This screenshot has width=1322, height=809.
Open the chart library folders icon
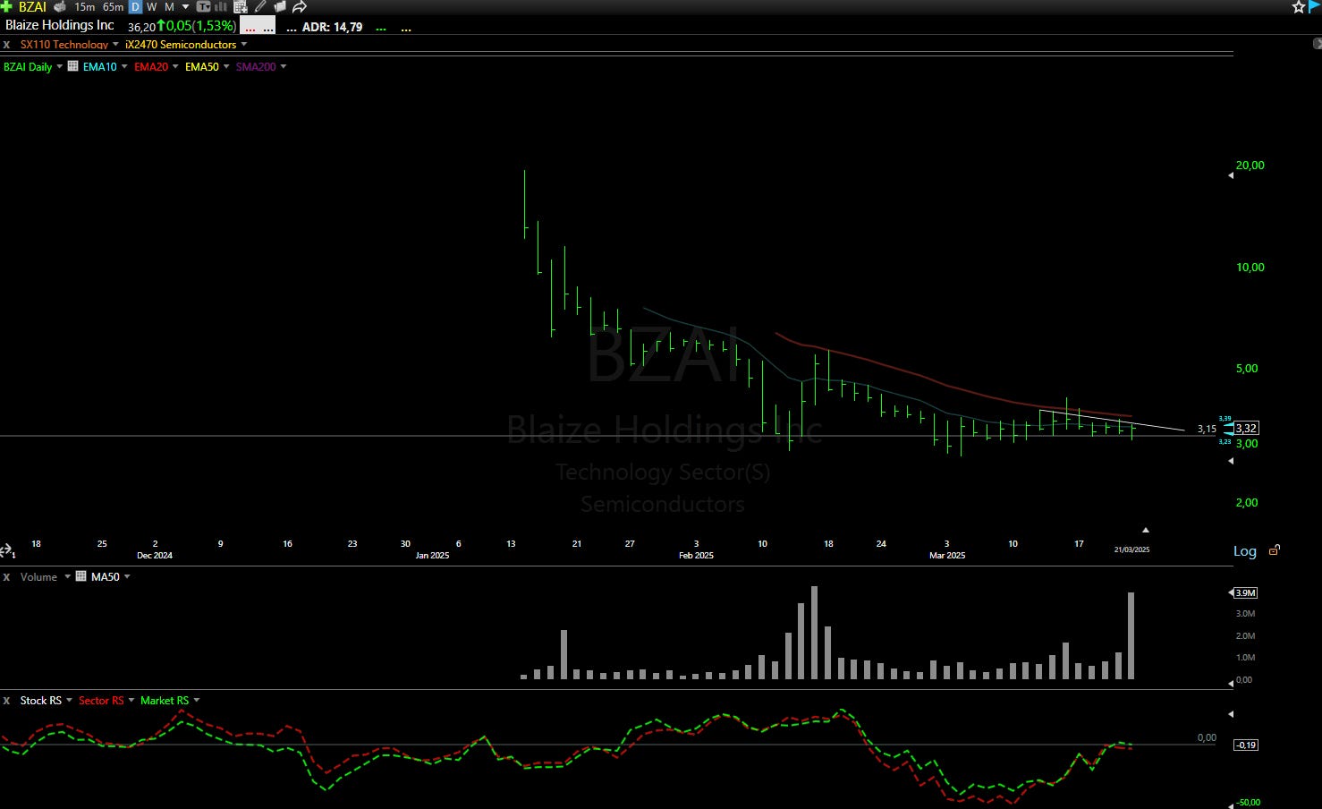click(280, 6)
